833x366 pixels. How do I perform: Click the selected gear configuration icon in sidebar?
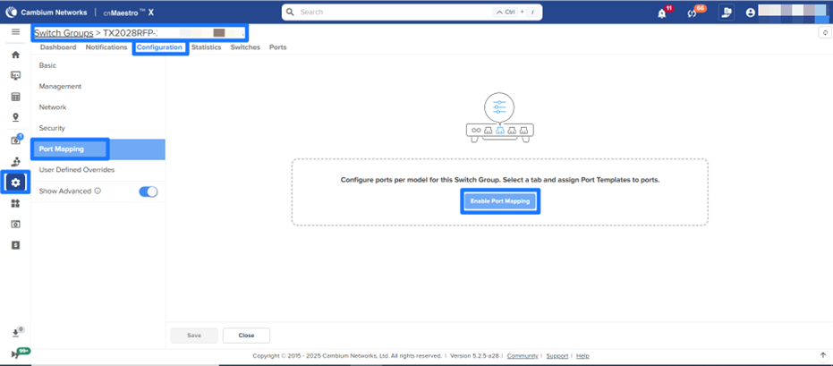point(15,183)
